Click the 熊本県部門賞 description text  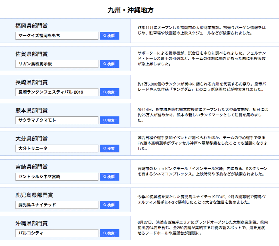pyautogui.click(x=203, y=115)
